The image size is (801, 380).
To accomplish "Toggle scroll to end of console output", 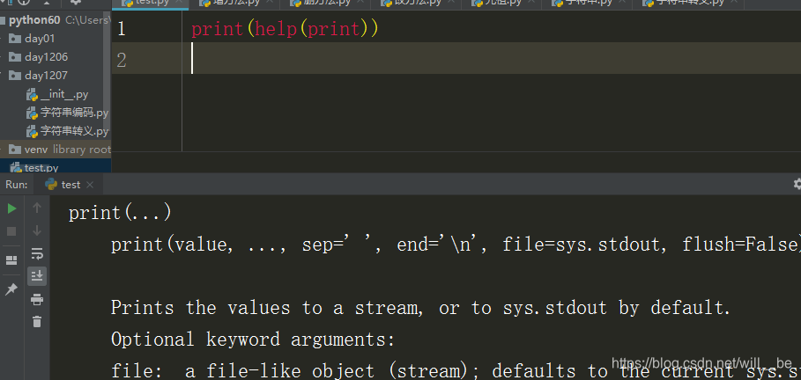I will [37, 276].
